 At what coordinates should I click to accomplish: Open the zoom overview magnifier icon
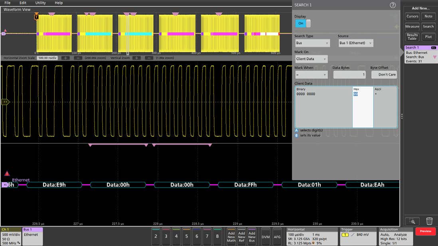pyautogui.click(x=413, y=221)
